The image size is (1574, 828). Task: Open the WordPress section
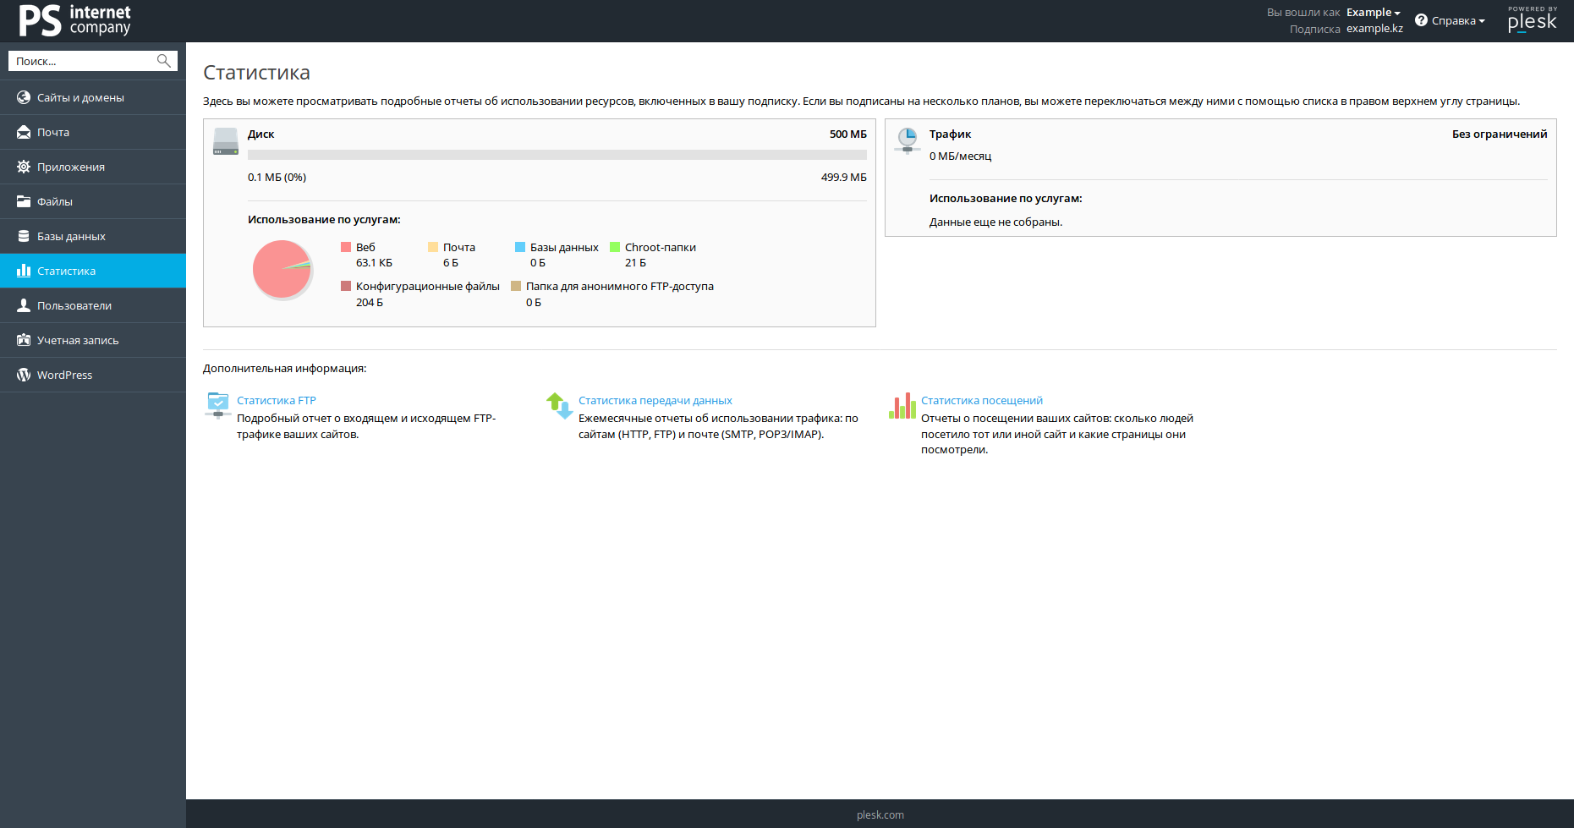[x=93, y=375]
